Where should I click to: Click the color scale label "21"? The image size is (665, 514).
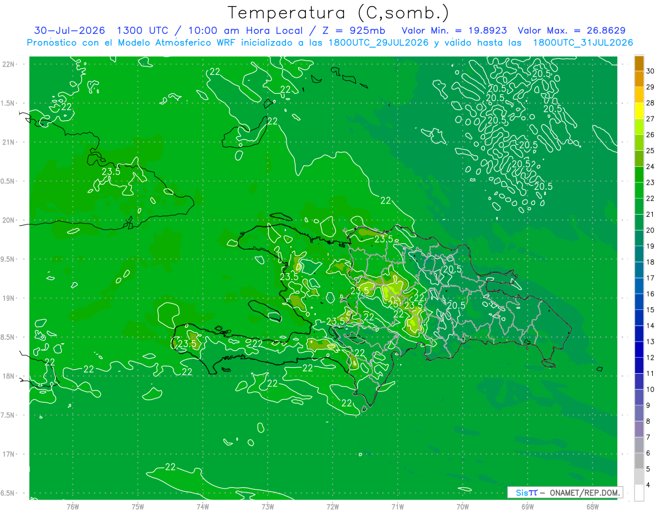[x=651, y=214]
